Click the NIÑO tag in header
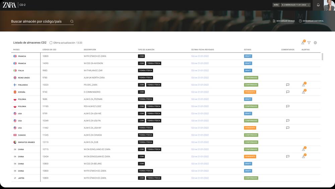Screen dimensions: 335x189 tap(276, 5)
